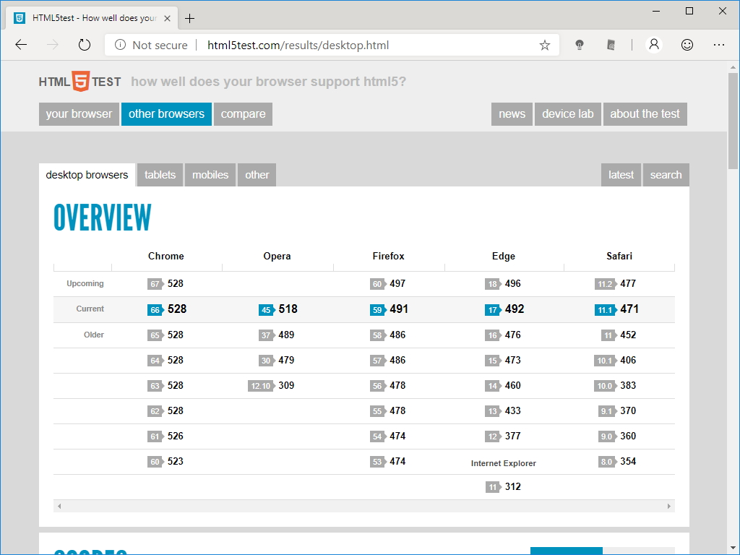Click Opera 12.10 score 309
740x555 pixels.
click(x=271, y=386)
